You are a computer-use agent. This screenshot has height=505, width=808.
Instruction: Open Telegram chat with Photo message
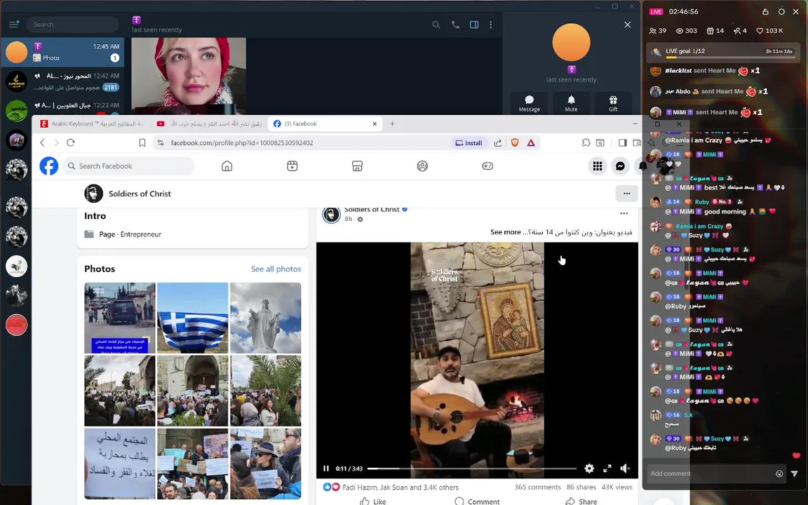[62, 52]
